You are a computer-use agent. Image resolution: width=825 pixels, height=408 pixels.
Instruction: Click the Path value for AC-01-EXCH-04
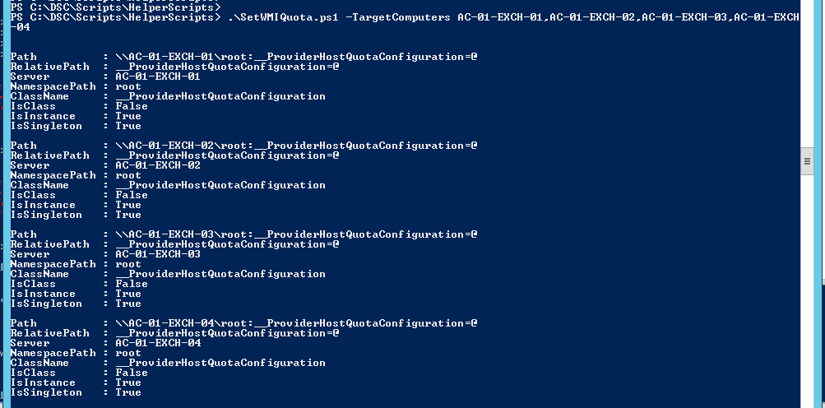click(x=296, y=323)
